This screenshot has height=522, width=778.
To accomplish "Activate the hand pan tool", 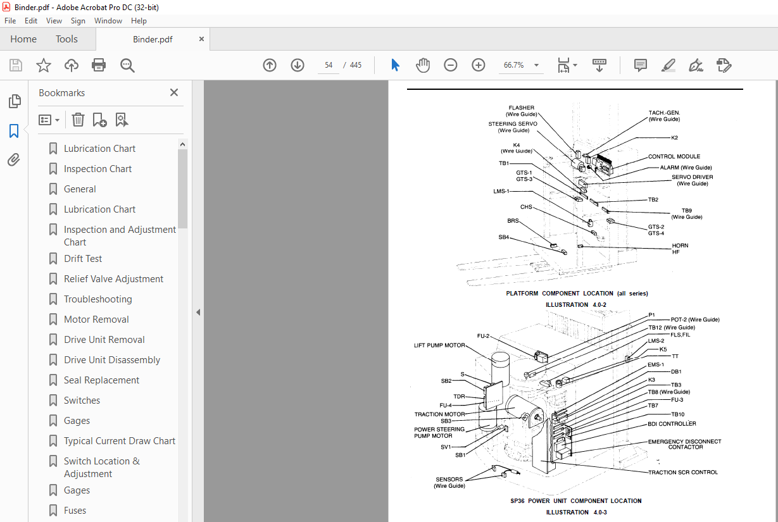I will pos(423,65).
